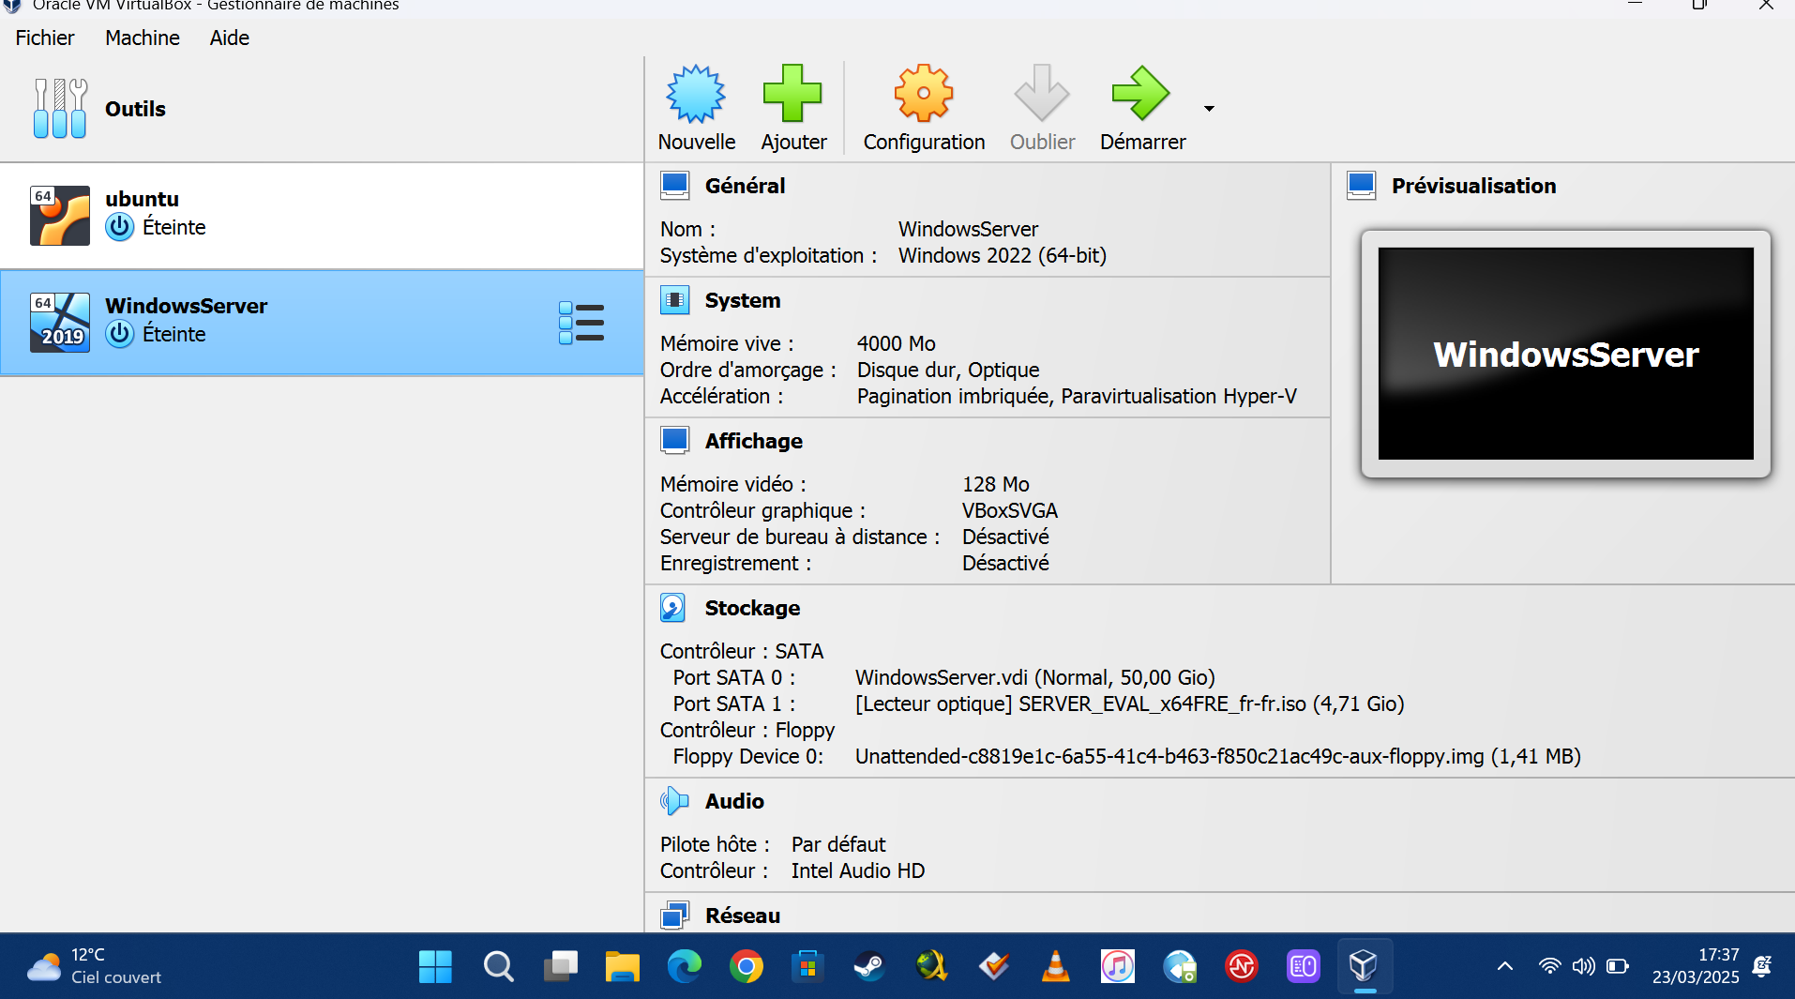Image resolution: width=1795 pixels, height=999 pixels.
Task: Open the Windows Start menu
Action: pyautogui.click(x=435, y=966)
